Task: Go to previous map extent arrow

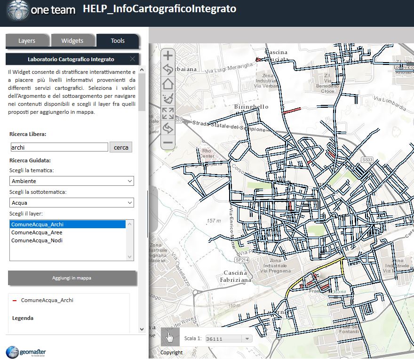Action: point(168,70)
